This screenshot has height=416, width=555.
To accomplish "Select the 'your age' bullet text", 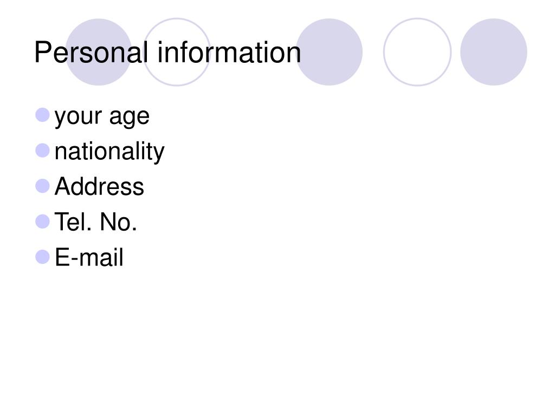I will pyautogui.click(x=102, y=117).
